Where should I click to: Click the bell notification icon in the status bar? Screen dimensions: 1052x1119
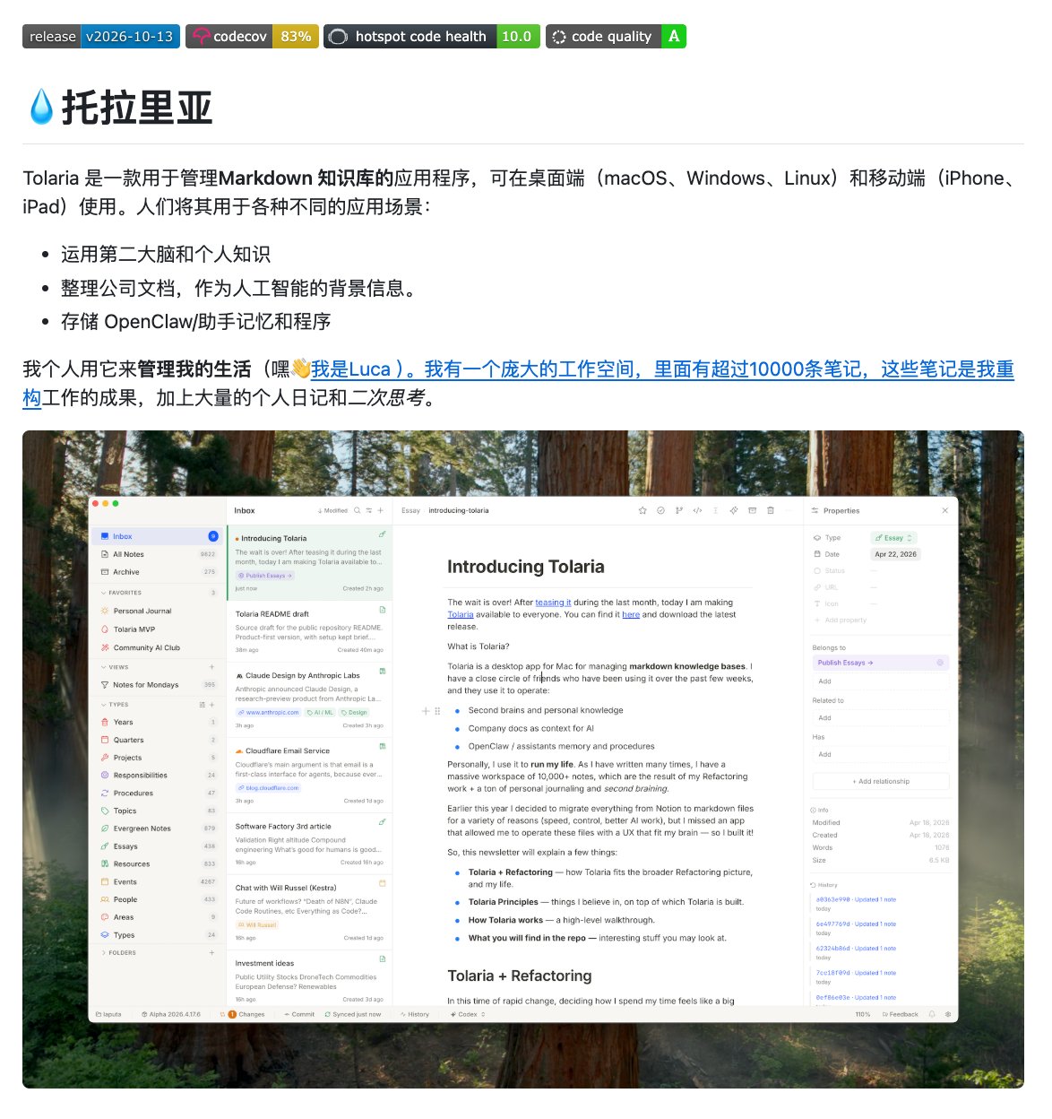pos(932,1014)
